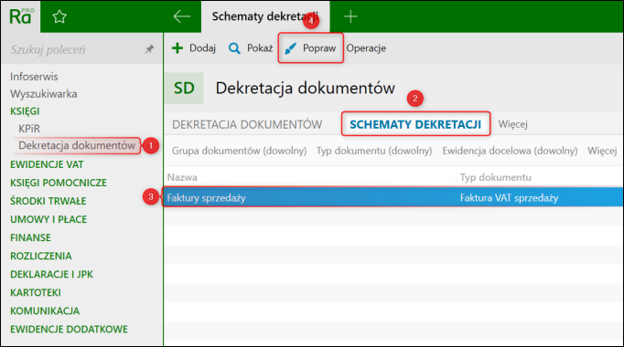Viewport: 624px width, 347px height.
Task: Open Ewidencja docelowa filter dropdown
Action: 510,151
